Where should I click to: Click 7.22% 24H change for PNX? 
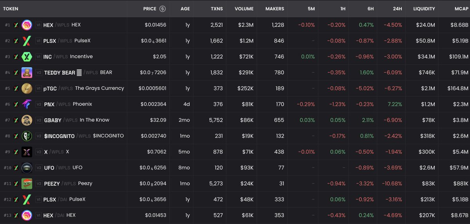coord(395,104)
